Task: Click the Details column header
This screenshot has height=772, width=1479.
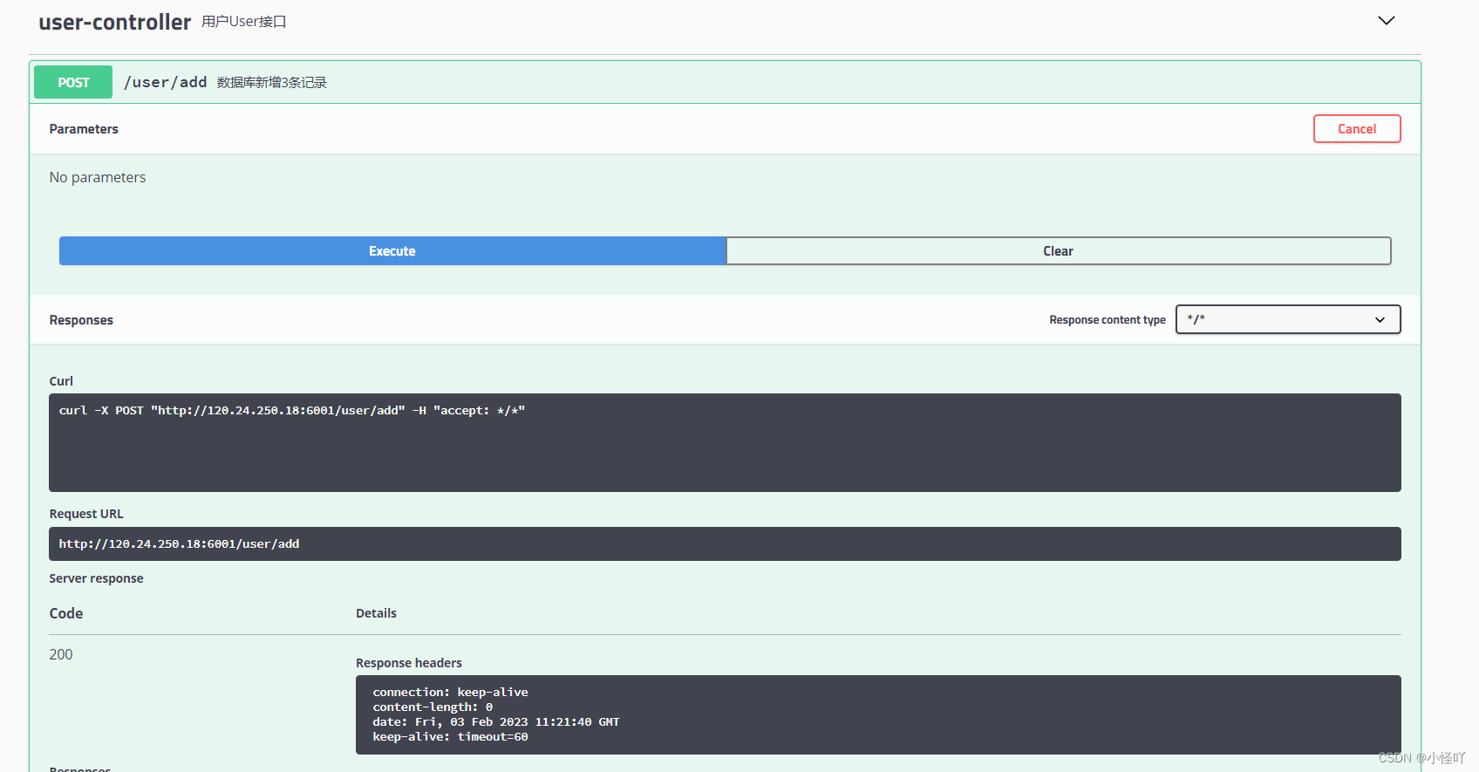Action: pos(376,613)
